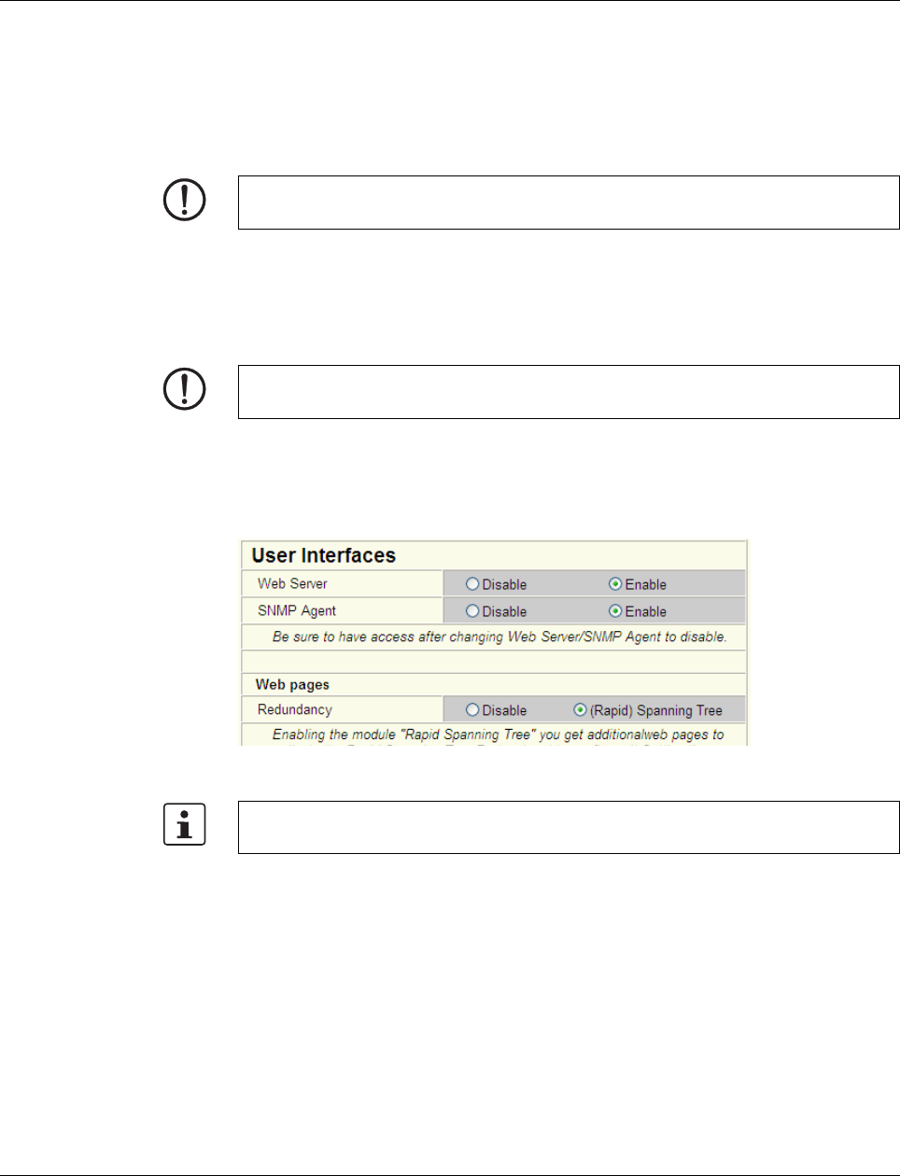Click the Web pages section header
This screenshot has height=1176, width=900.
pyautogui.click(x=292, y=684)
